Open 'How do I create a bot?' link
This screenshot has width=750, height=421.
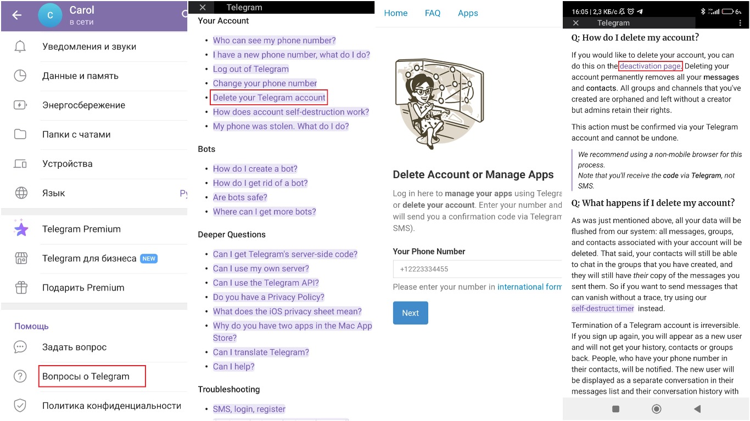click(255, 169)
